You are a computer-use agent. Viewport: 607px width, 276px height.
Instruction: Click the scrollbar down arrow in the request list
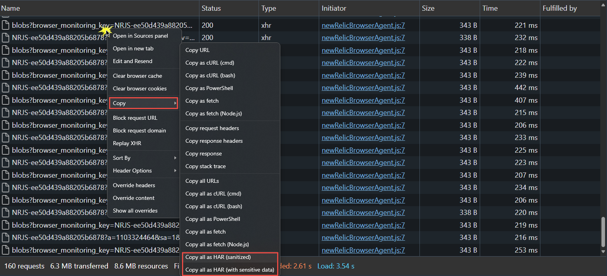click(x=603, y=251)
